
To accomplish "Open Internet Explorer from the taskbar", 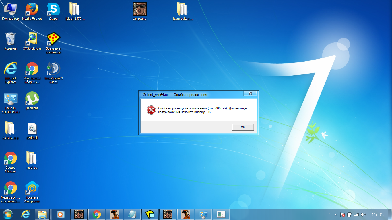I will pos(26,214).
